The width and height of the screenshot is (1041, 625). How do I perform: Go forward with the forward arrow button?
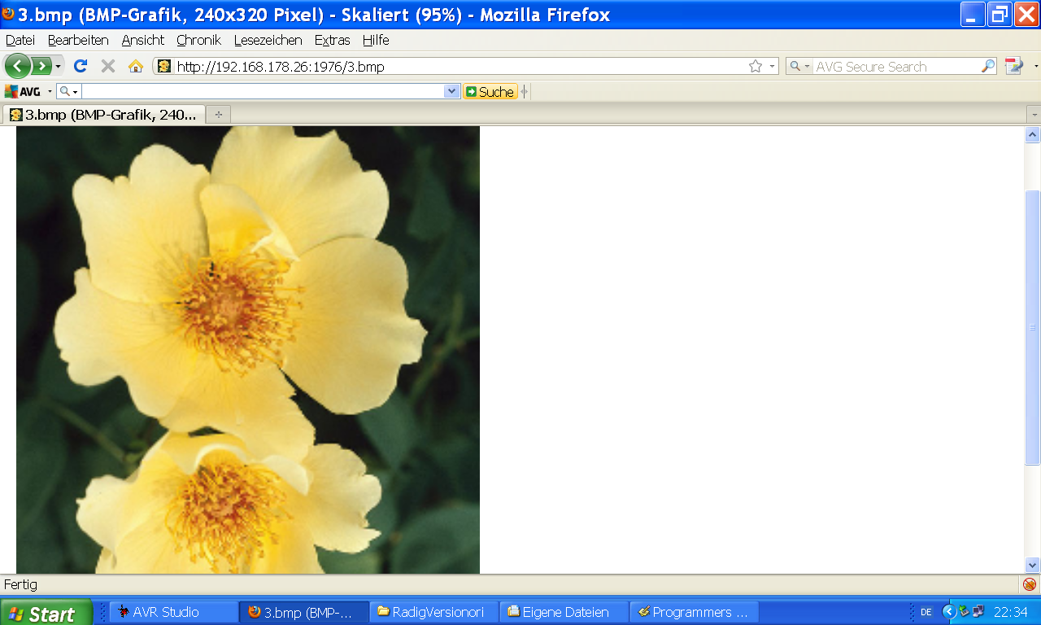pos(41,66)
